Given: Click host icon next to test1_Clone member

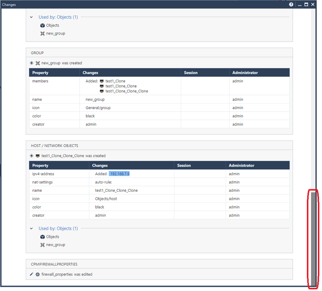Looking at the screenshot, I should (x=102, y=81).
